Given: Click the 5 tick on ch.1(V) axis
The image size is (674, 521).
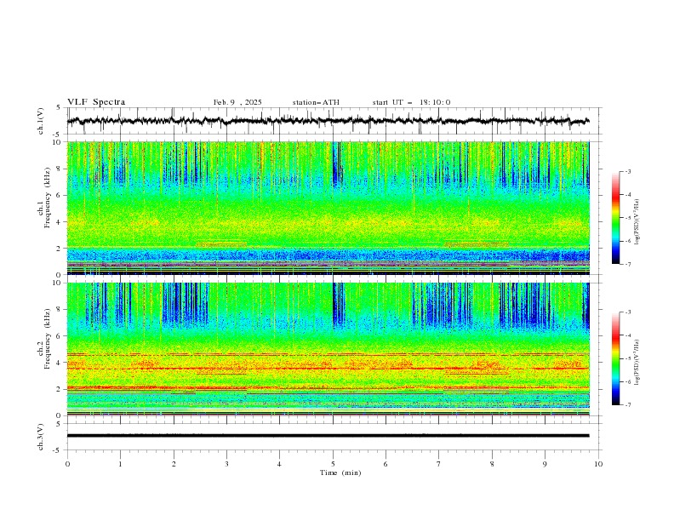Looking at the screenshot, I should pos(60,107).
